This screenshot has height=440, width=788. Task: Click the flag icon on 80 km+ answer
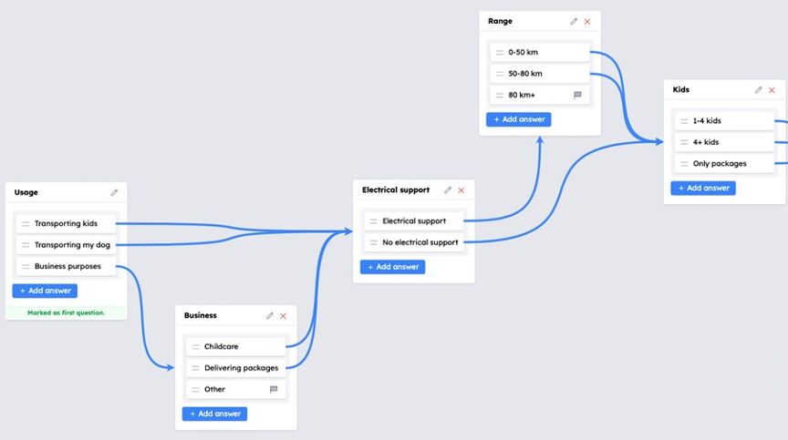click(x=577, y=95)
